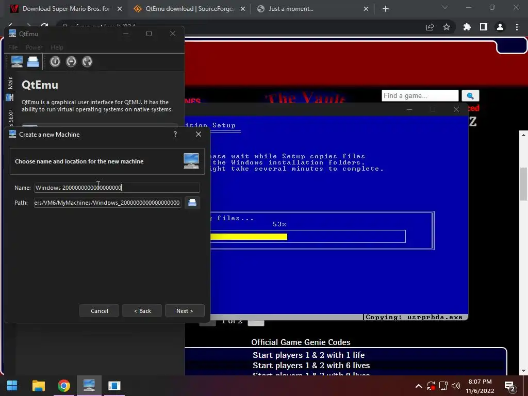Open the File menu in QtEmu
The width and height of the screenshot is (528, 396).
(x=13, y=47)
